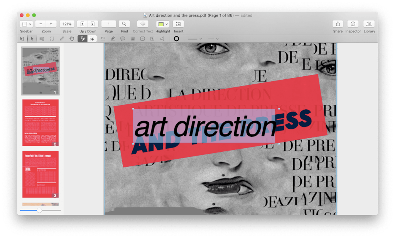Go to the next page with the Down arrow
The height and width of the screenshot is (238, 395).
tap(92, 23)
